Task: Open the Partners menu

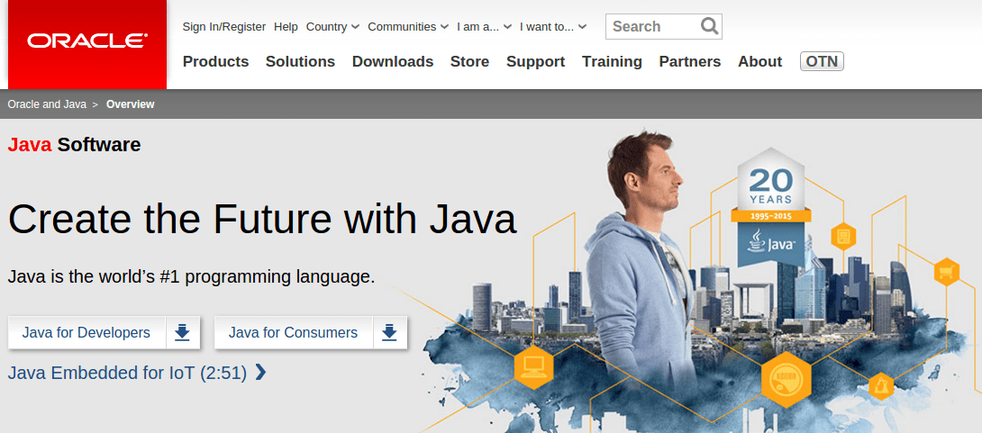Action: (x=689, y=61)
